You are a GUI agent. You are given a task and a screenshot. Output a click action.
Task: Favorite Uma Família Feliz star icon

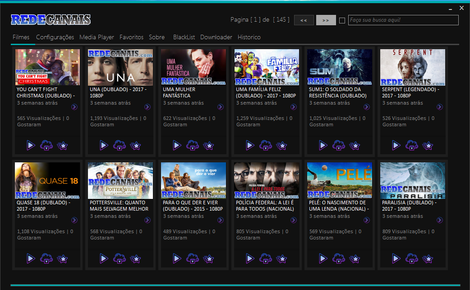point(282,146)
